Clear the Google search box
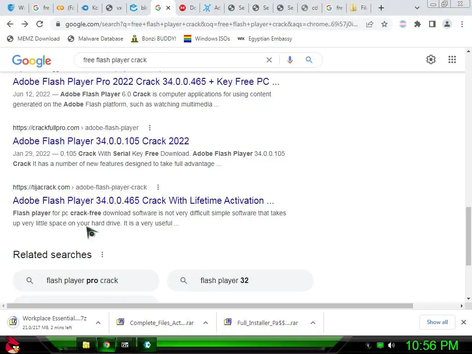Viewport: 472px width, 354px height. [269, 60]
